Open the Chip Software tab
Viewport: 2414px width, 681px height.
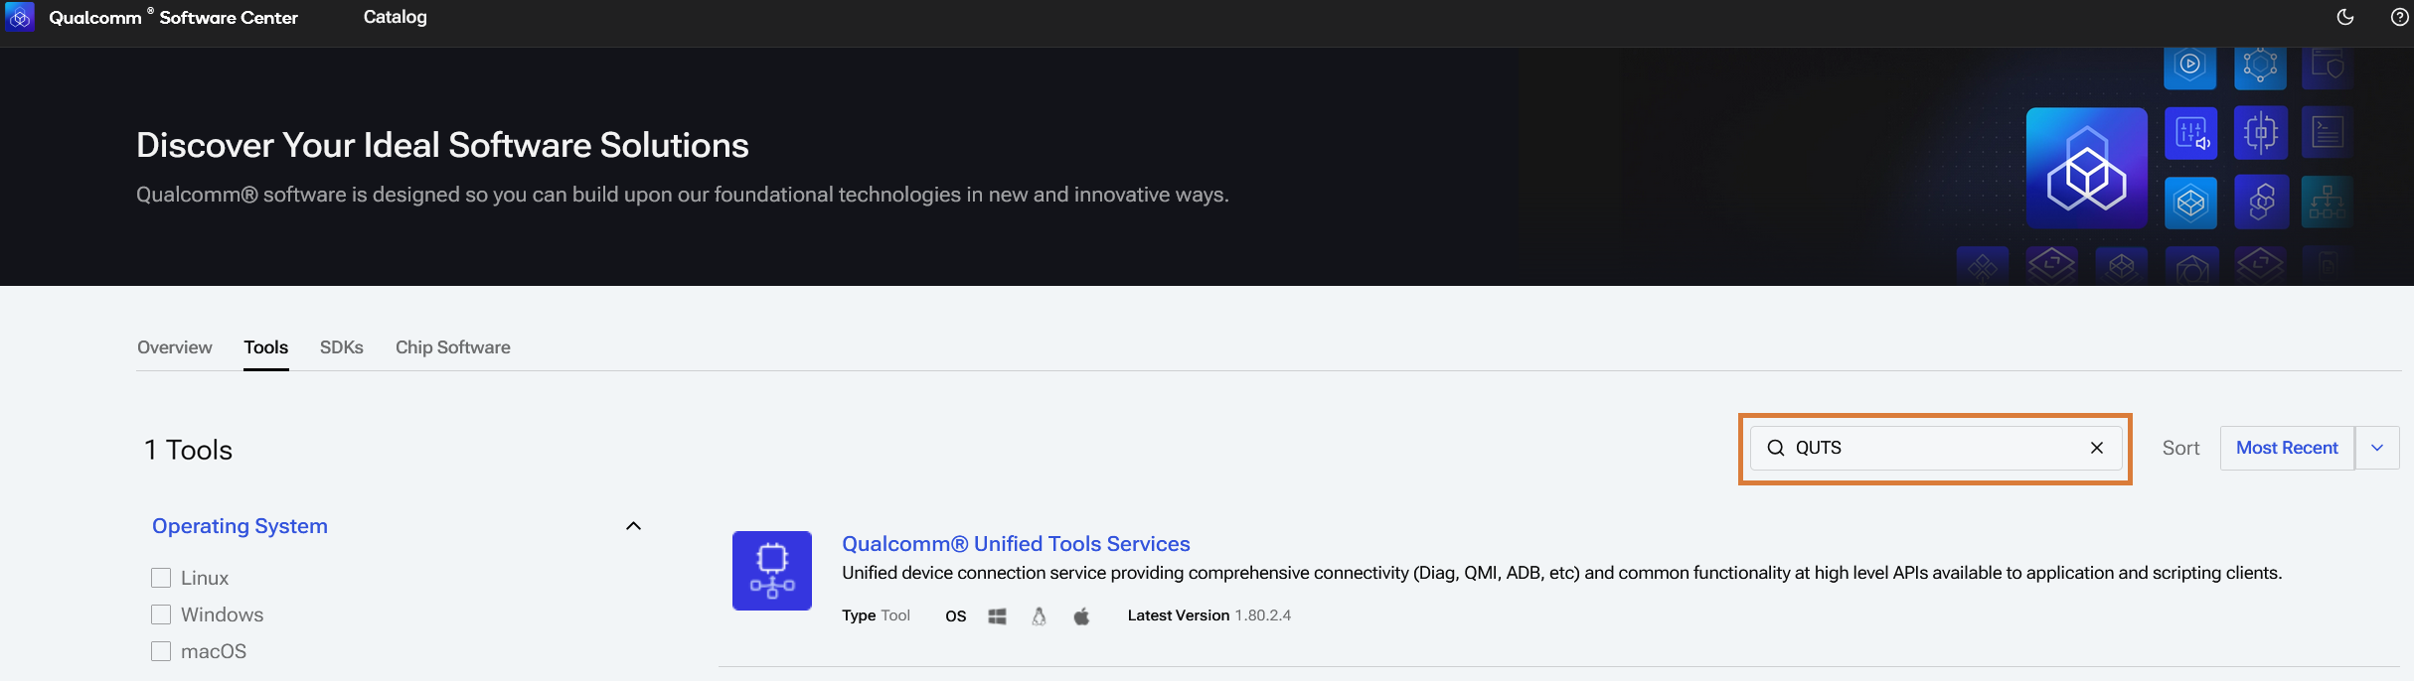coord(453,347)
